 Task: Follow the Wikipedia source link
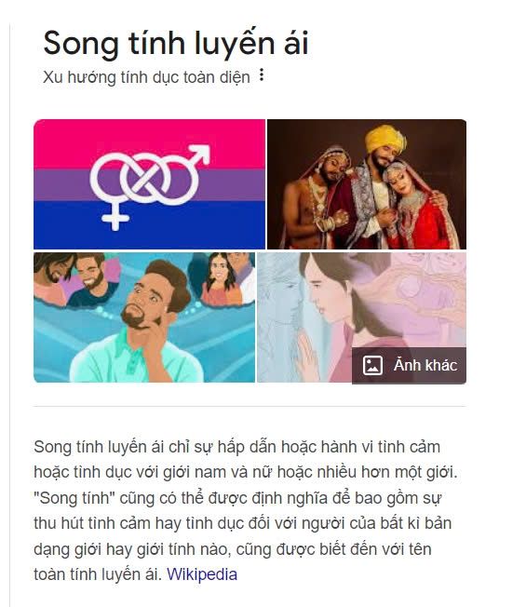(x=202, y=574)
